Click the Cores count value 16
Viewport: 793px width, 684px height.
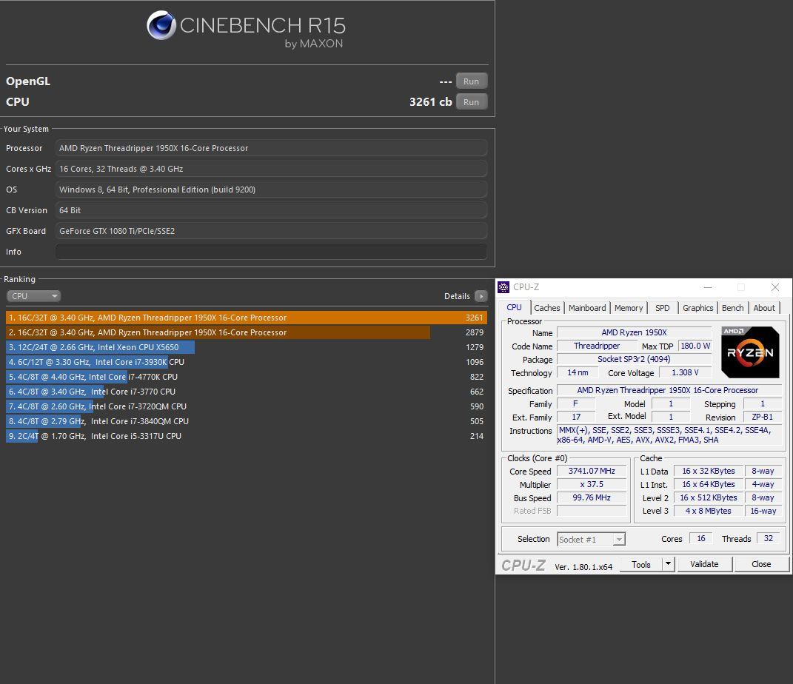click(700, 538)
